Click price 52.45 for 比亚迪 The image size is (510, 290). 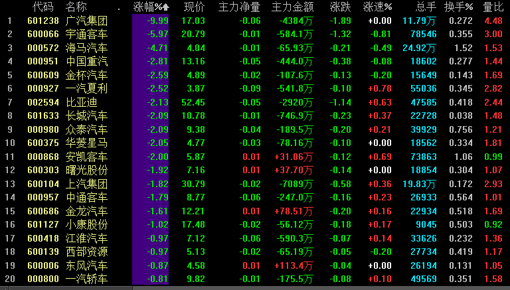193,102
